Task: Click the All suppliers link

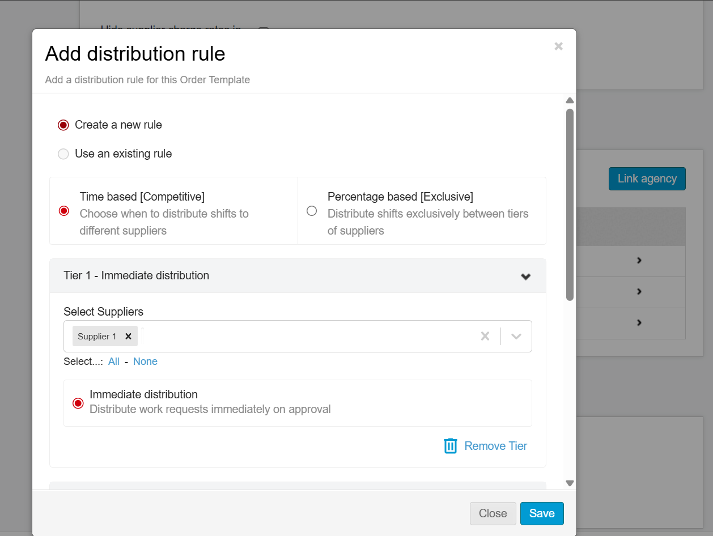Action: [x=114, y=361]
